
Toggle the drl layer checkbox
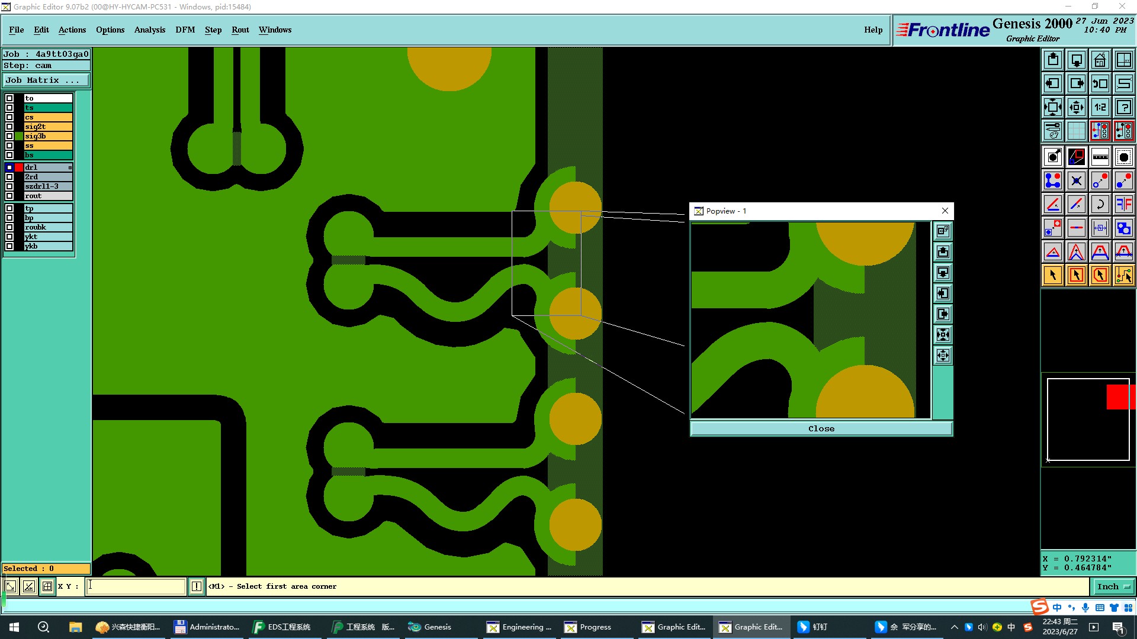[9, 167]
